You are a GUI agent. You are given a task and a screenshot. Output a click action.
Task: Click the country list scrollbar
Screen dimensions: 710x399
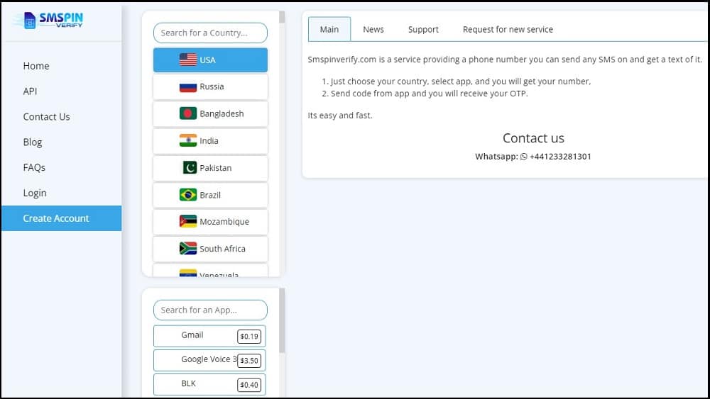pos(282,17)
